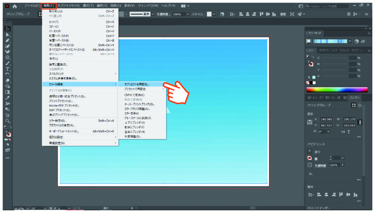Activate the 線 stroke box in アピアランス
Image resolution: width=375 pixels, height=213 pixels.
(310, 158)
